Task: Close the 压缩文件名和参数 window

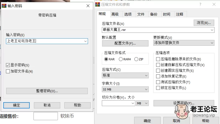Action: pyautogui.click(x=214, y=4)
